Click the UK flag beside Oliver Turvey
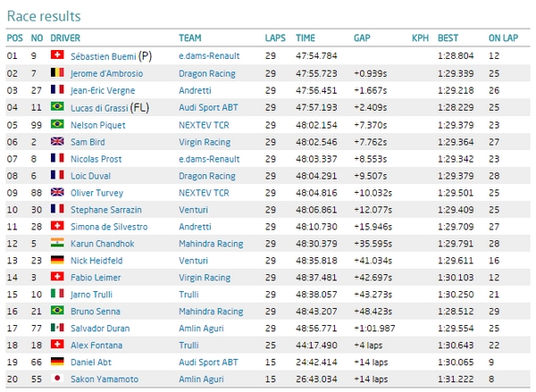536x392 pixels. tap(57, 192)
